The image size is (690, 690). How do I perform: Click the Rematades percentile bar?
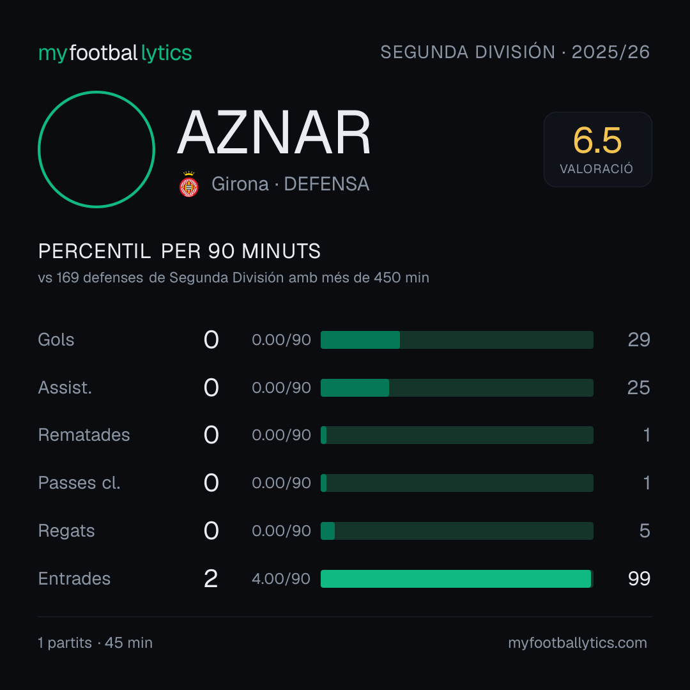(457, 435)
